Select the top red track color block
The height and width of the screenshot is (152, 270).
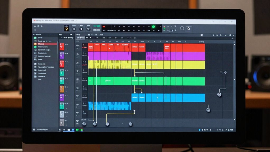pos(62,47)
